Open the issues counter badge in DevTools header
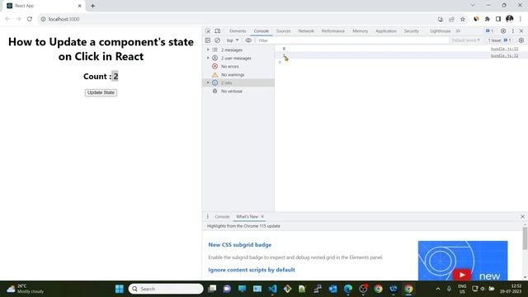The height and width of the screenshot is (297, 528). [x=489, y=31]
